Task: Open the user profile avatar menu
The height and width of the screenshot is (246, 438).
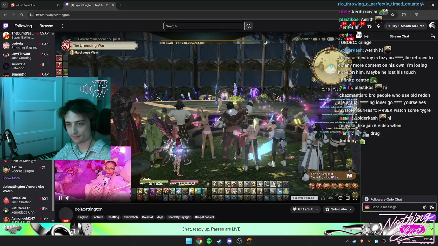Action: point(433,26)
